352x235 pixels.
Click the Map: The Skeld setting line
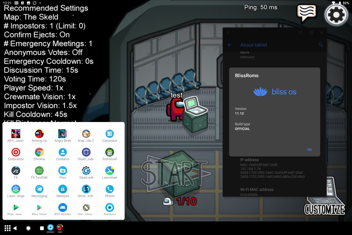coord(31,17)
